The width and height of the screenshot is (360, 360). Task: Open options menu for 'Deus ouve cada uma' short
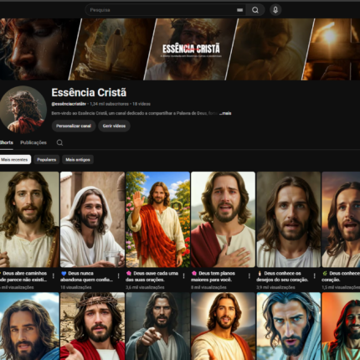point(183,276)
